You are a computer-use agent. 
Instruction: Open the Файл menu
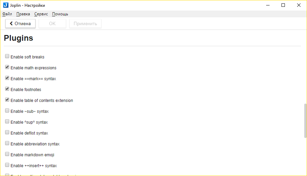[7, 14]
